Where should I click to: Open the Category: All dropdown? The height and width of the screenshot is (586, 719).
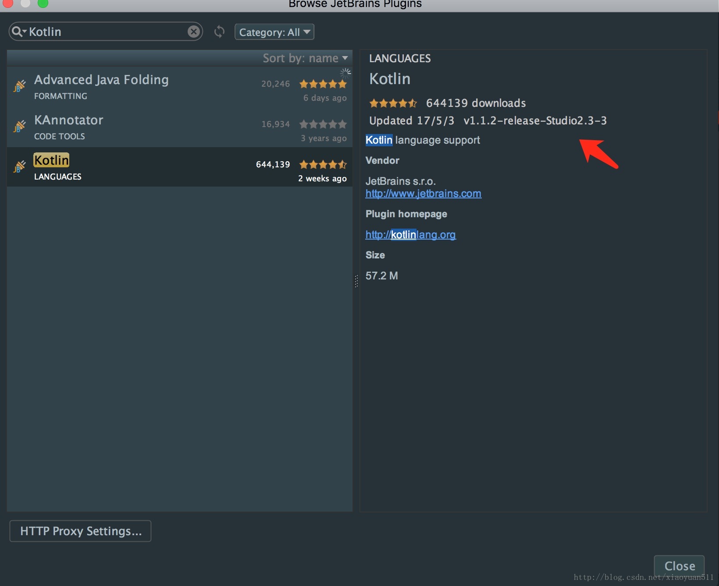coord(274,32)
